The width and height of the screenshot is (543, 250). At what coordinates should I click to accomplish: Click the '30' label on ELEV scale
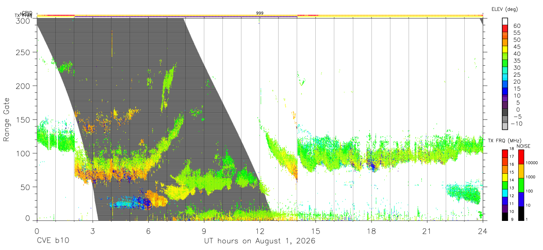[x=516, y=67]
